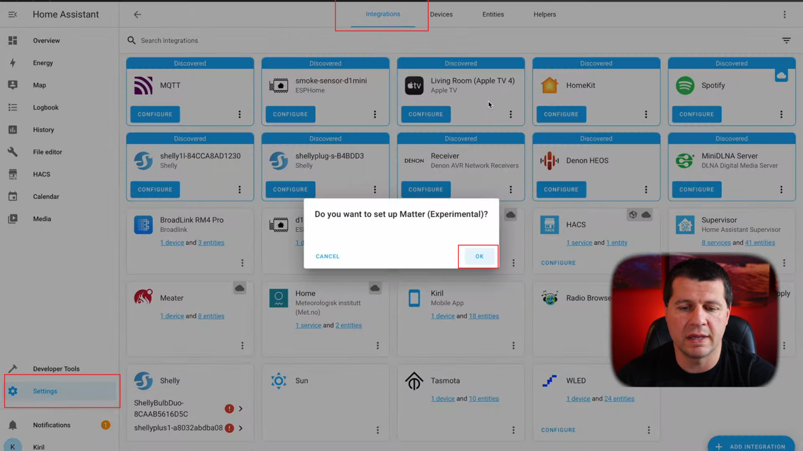Click the back arrow icon
This screenshot has width=803, height=451.
[x=137, y=15]
